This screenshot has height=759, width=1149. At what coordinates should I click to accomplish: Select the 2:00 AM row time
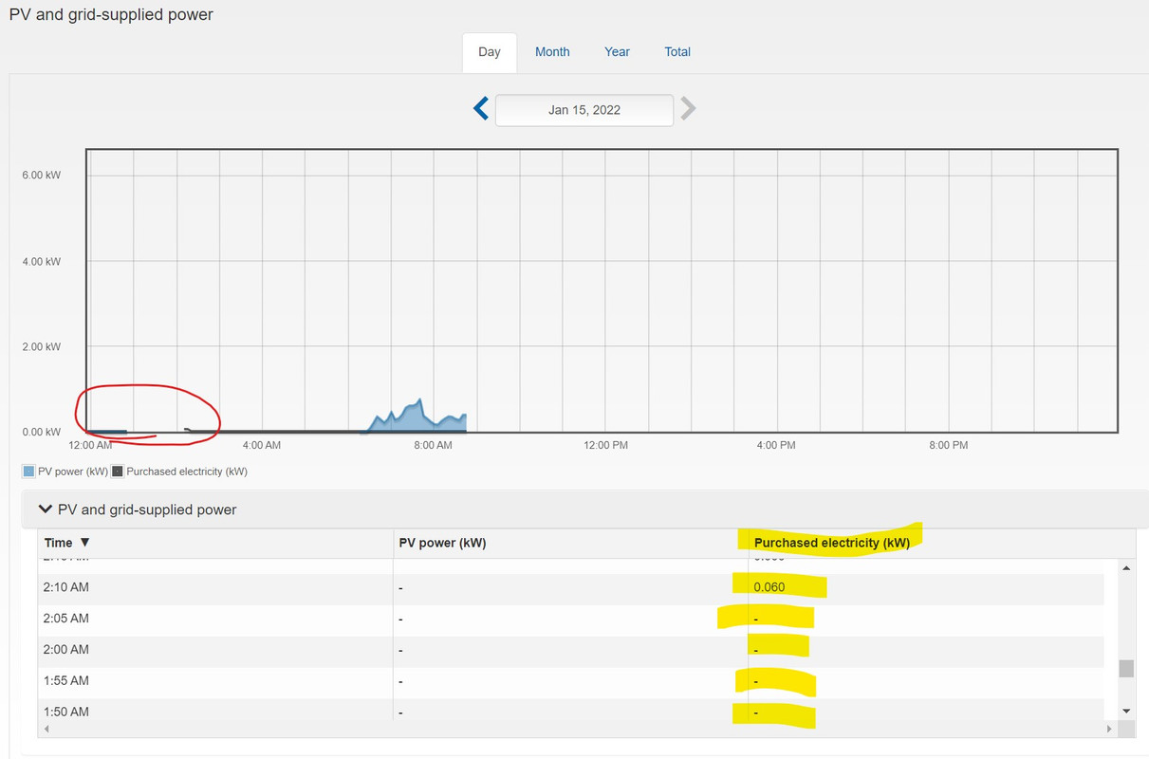pos(66,650)
